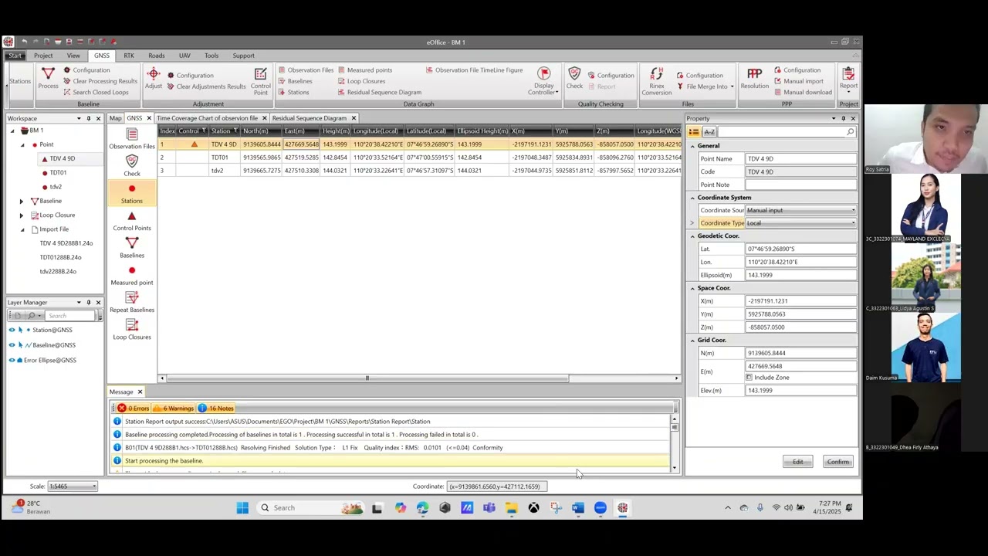The height and width of the screenshot is (556, 988).
Task: Select Control Points in GNSS sidebar
Action: [x=132, y=220]
